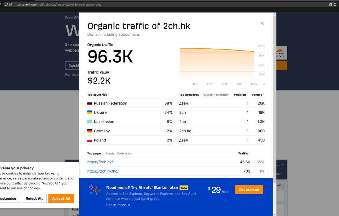Click the Germany country name
The image size is (339, 216).
(x=102, y=131)
